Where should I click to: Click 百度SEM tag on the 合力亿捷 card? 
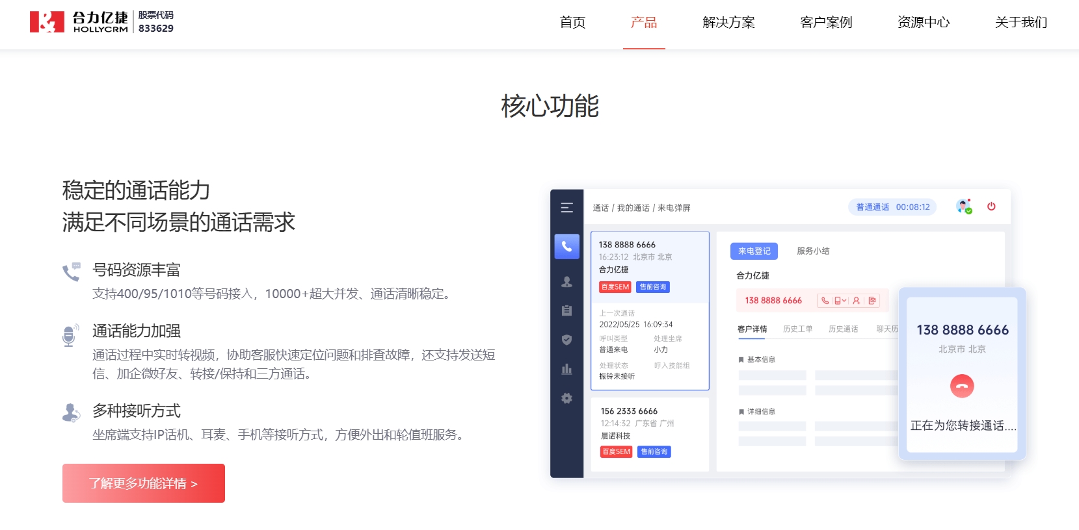coord(615,287)
